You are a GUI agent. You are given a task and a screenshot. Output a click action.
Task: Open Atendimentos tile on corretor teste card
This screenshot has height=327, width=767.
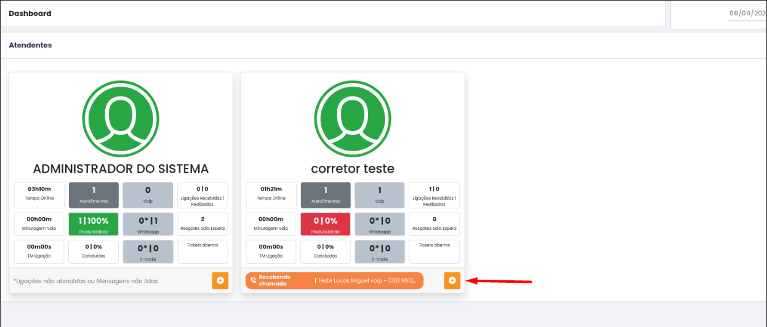point(326,194)
